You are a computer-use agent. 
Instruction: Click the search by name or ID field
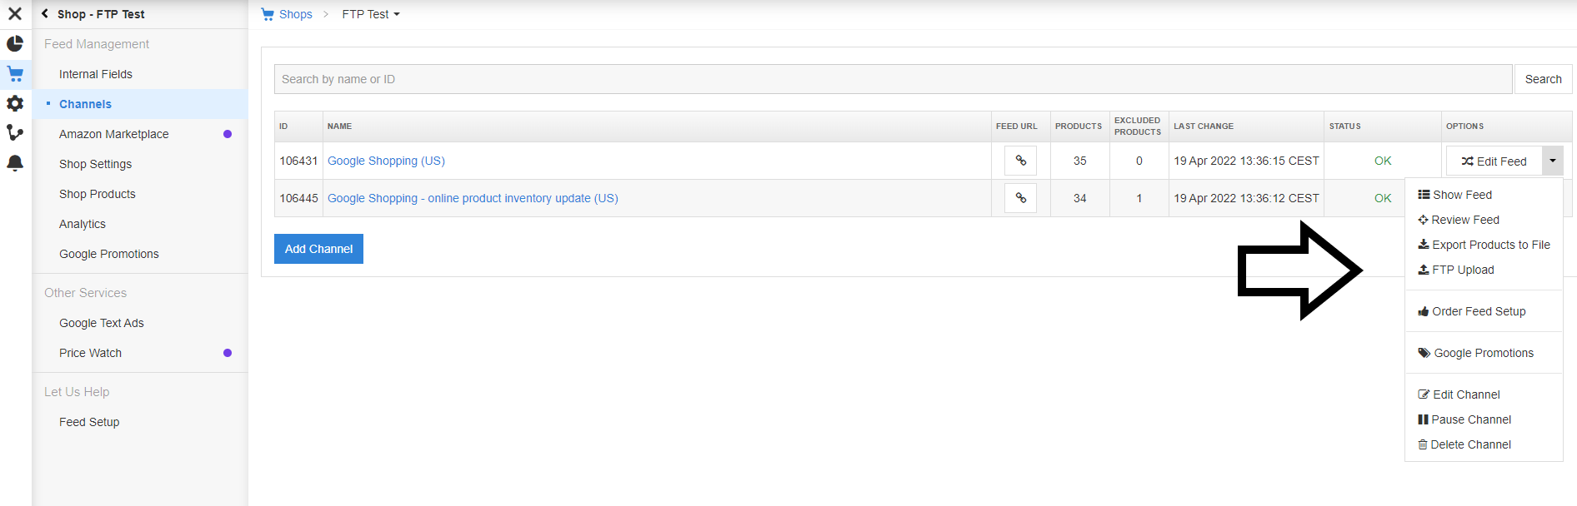(x=892, y=79)
